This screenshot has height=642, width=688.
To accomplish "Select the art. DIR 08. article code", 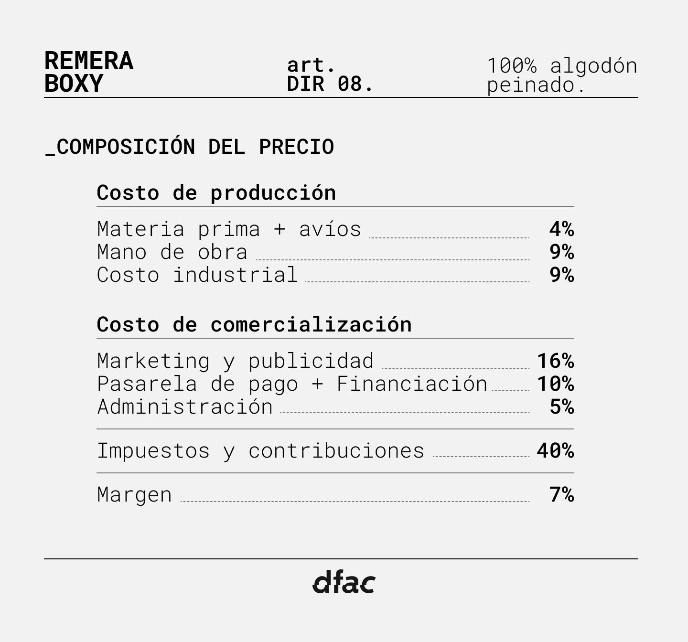I will 330,75.
